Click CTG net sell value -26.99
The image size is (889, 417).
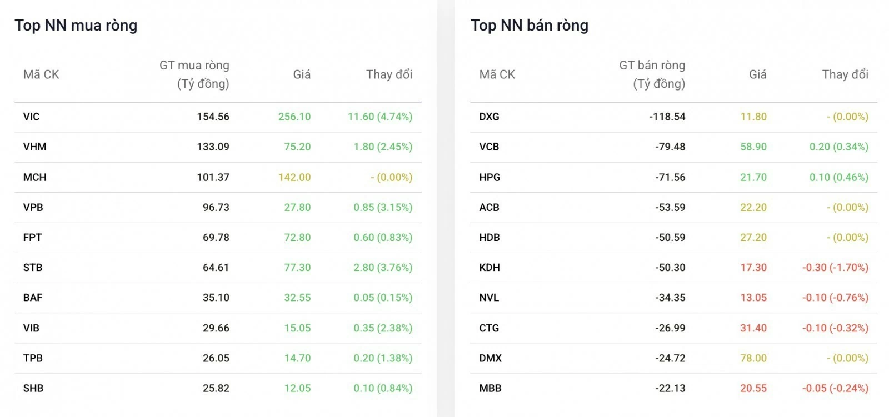(670, 328)
